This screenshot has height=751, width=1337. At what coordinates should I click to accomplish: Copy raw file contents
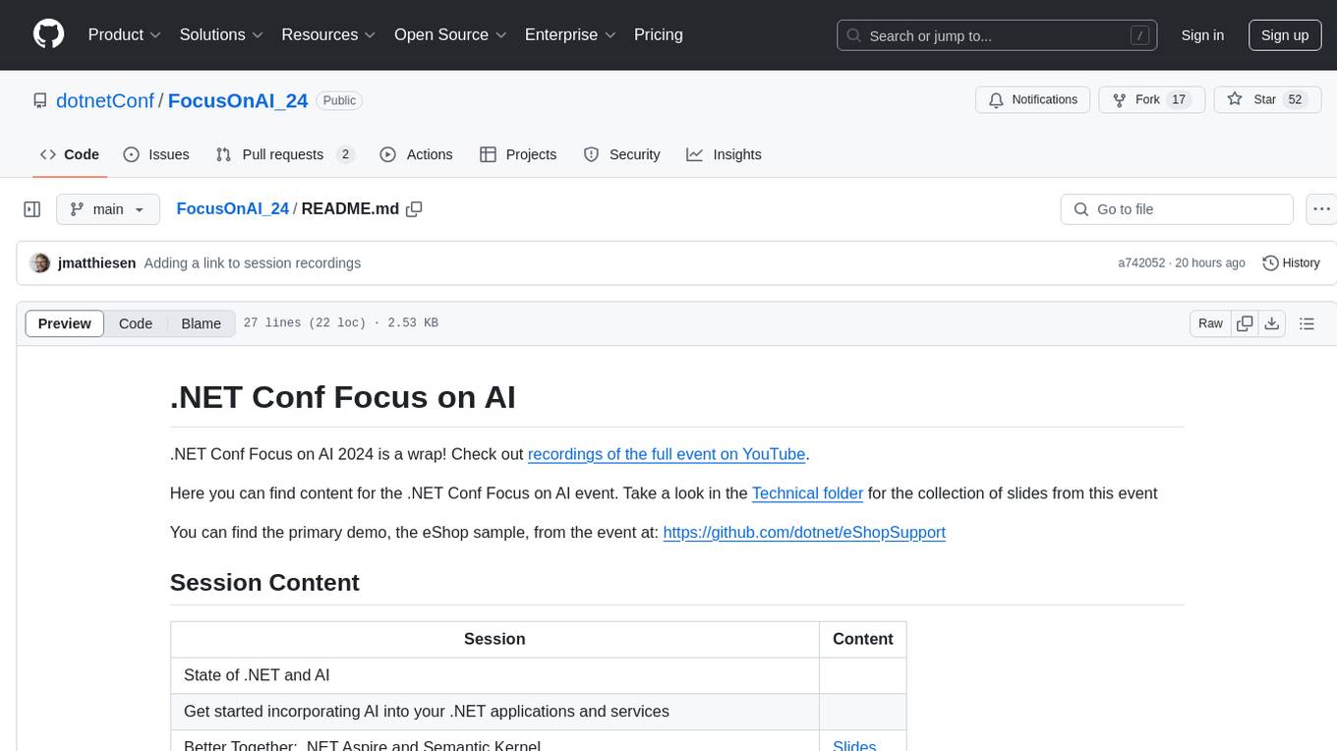coord(1245,323)
